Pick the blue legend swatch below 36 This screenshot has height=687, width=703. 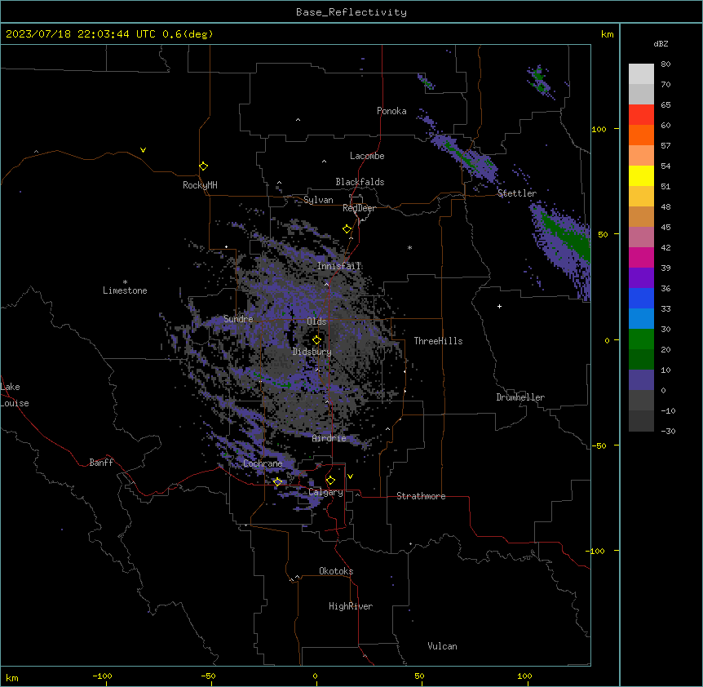pyautogui.click(x=641, y=298)
